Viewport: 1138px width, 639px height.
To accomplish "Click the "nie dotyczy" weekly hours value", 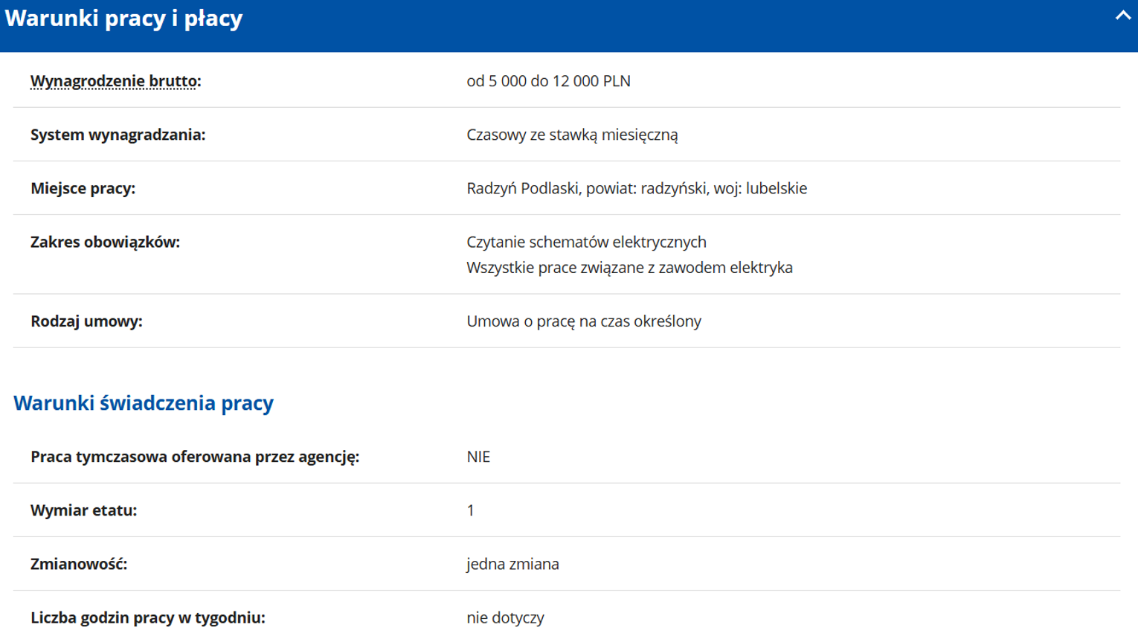I will point(505,617).
